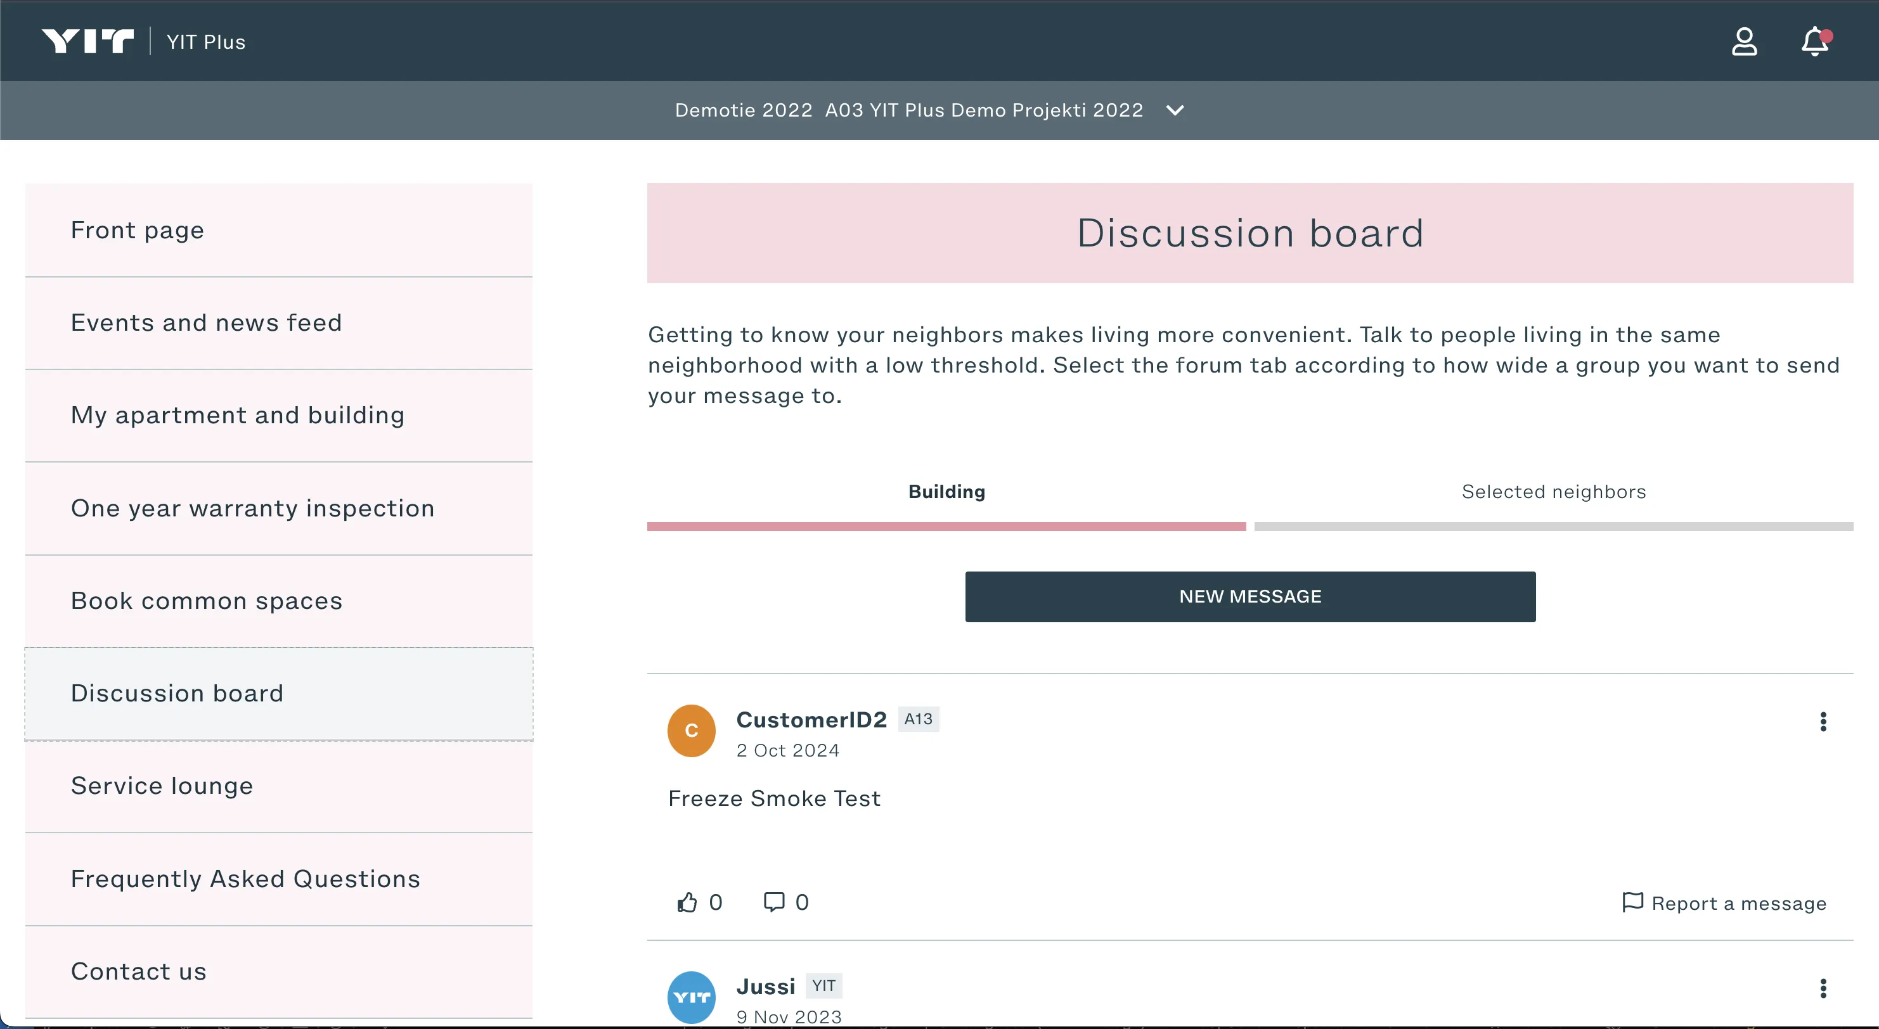This screenshot has height=1029, width=1879.
Task: Click the Freeze Smoke Test message text
Action: pyautogui.click(x=774, y=798)
